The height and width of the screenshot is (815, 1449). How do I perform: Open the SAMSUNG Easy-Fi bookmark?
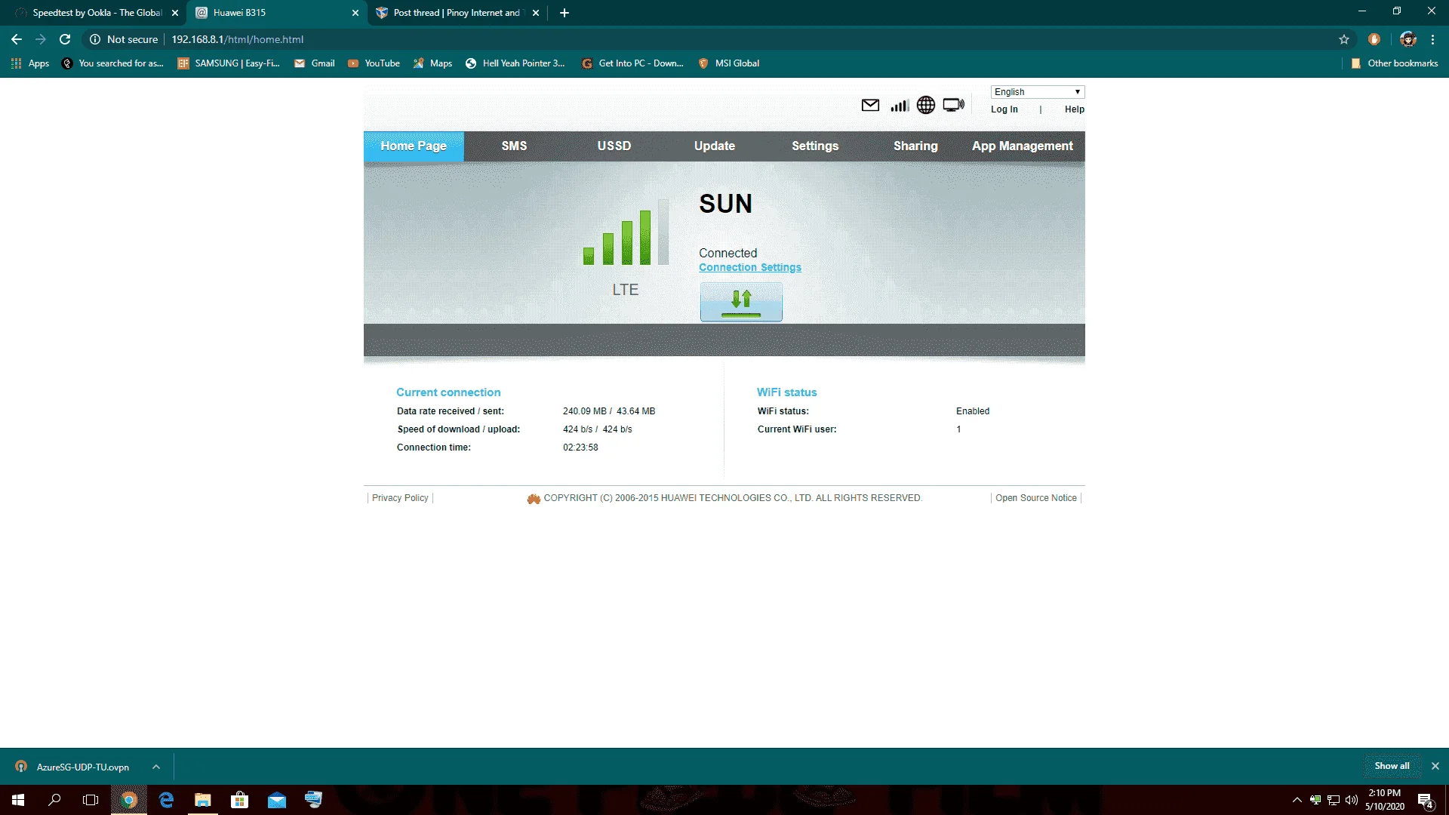(x=229, y=63)
